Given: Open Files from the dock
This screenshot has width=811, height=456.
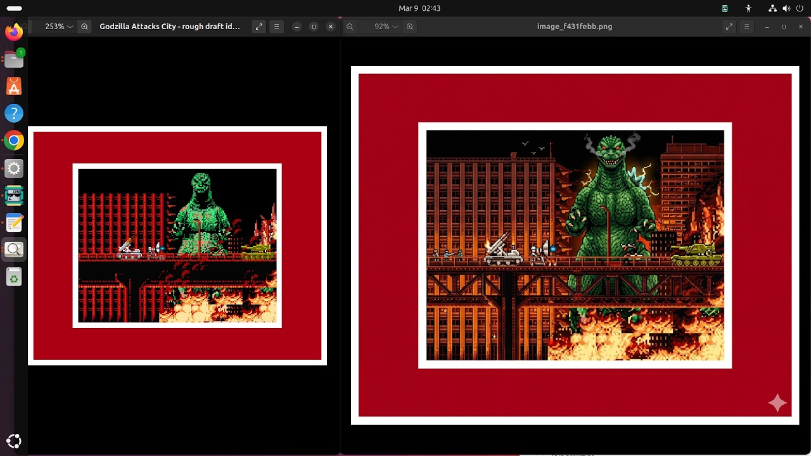Looking at the screenshot, I should pyautogui.click(x=14, y=59).
